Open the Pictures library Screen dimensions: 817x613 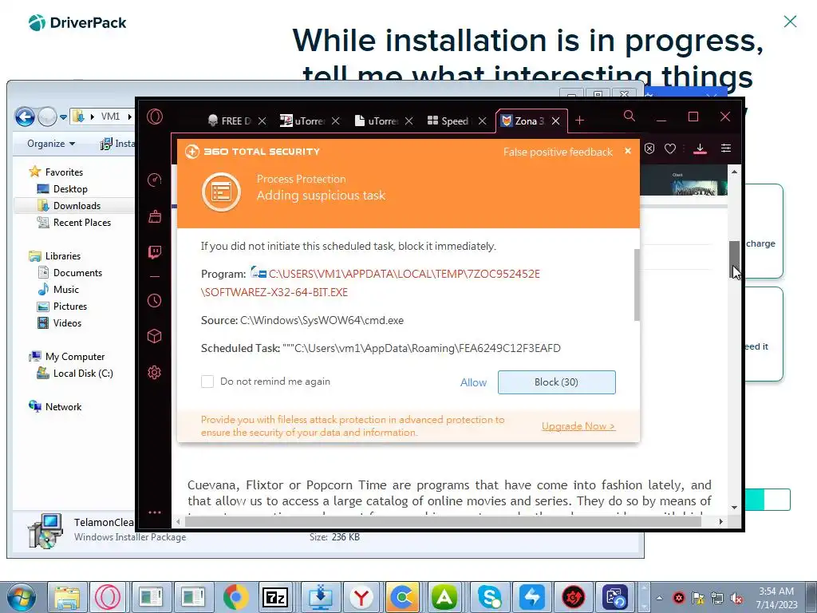coord(70,306)
